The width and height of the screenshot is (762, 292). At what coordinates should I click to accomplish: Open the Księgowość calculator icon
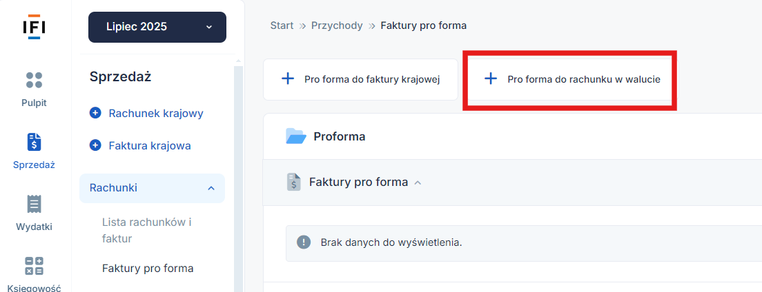click(34, 266)
